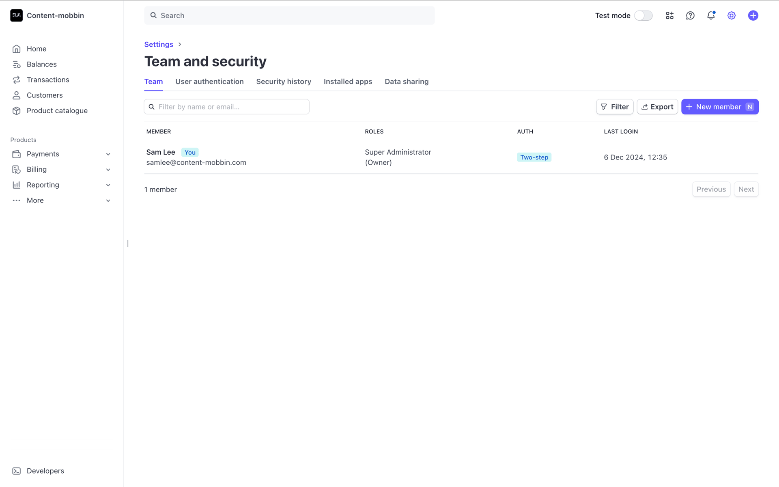
Task: Click the Content-mobbin account logo icon
Action: [x=16, y=15]
